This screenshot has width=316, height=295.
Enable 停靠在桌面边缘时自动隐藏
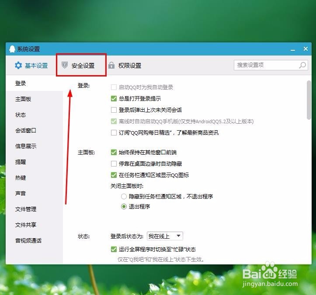114,163
